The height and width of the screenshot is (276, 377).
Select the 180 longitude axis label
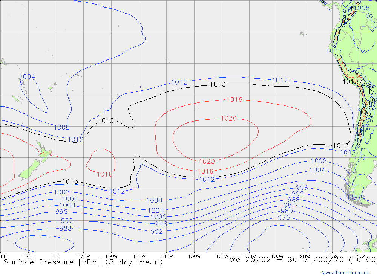[x=56, y=256]
